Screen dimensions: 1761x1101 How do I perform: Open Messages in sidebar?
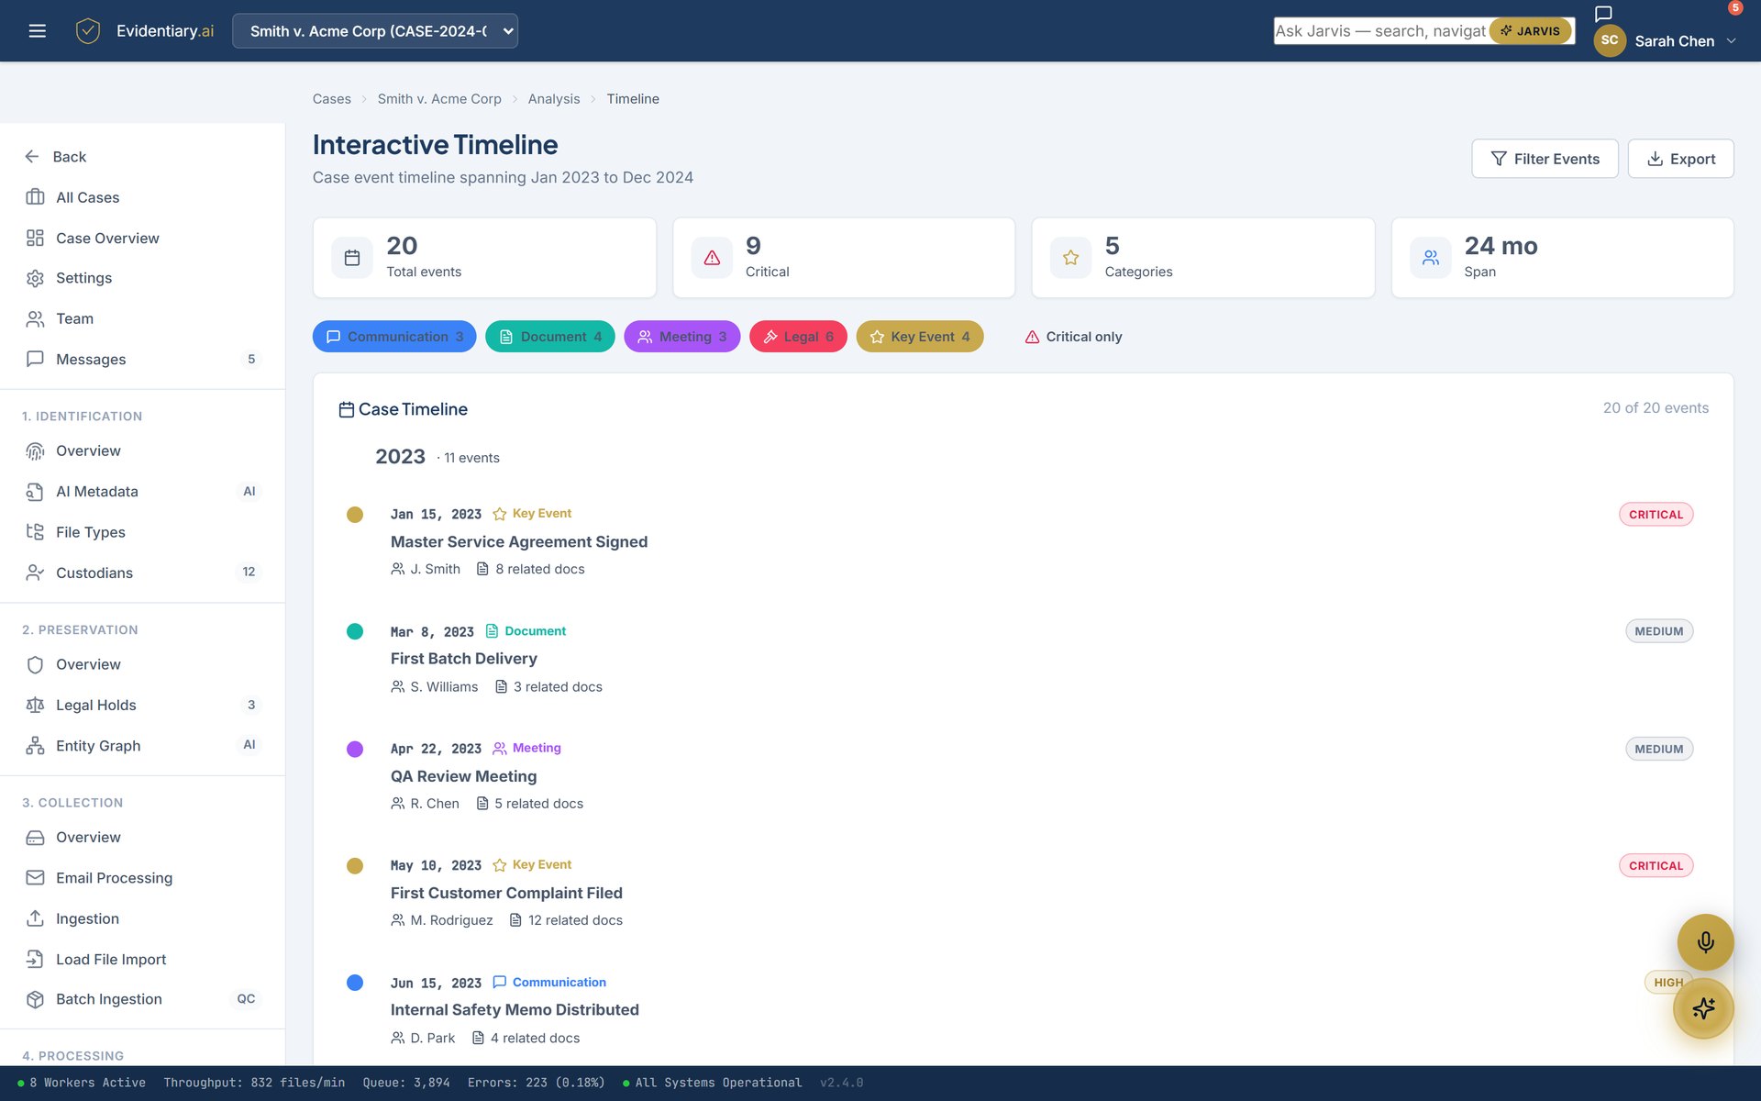pyautogui.click(x=142, y=359)
